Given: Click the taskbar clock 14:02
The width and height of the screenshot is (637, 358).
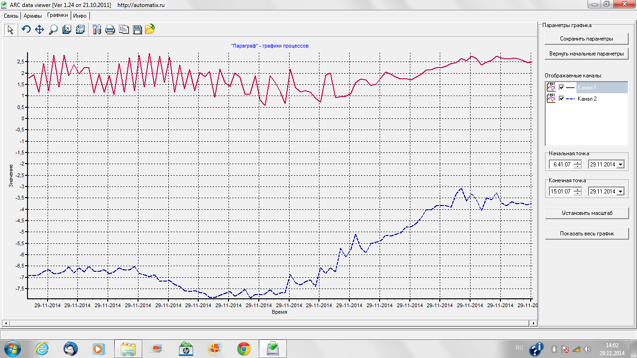Looking at the screenshot, I should point(612,345).
